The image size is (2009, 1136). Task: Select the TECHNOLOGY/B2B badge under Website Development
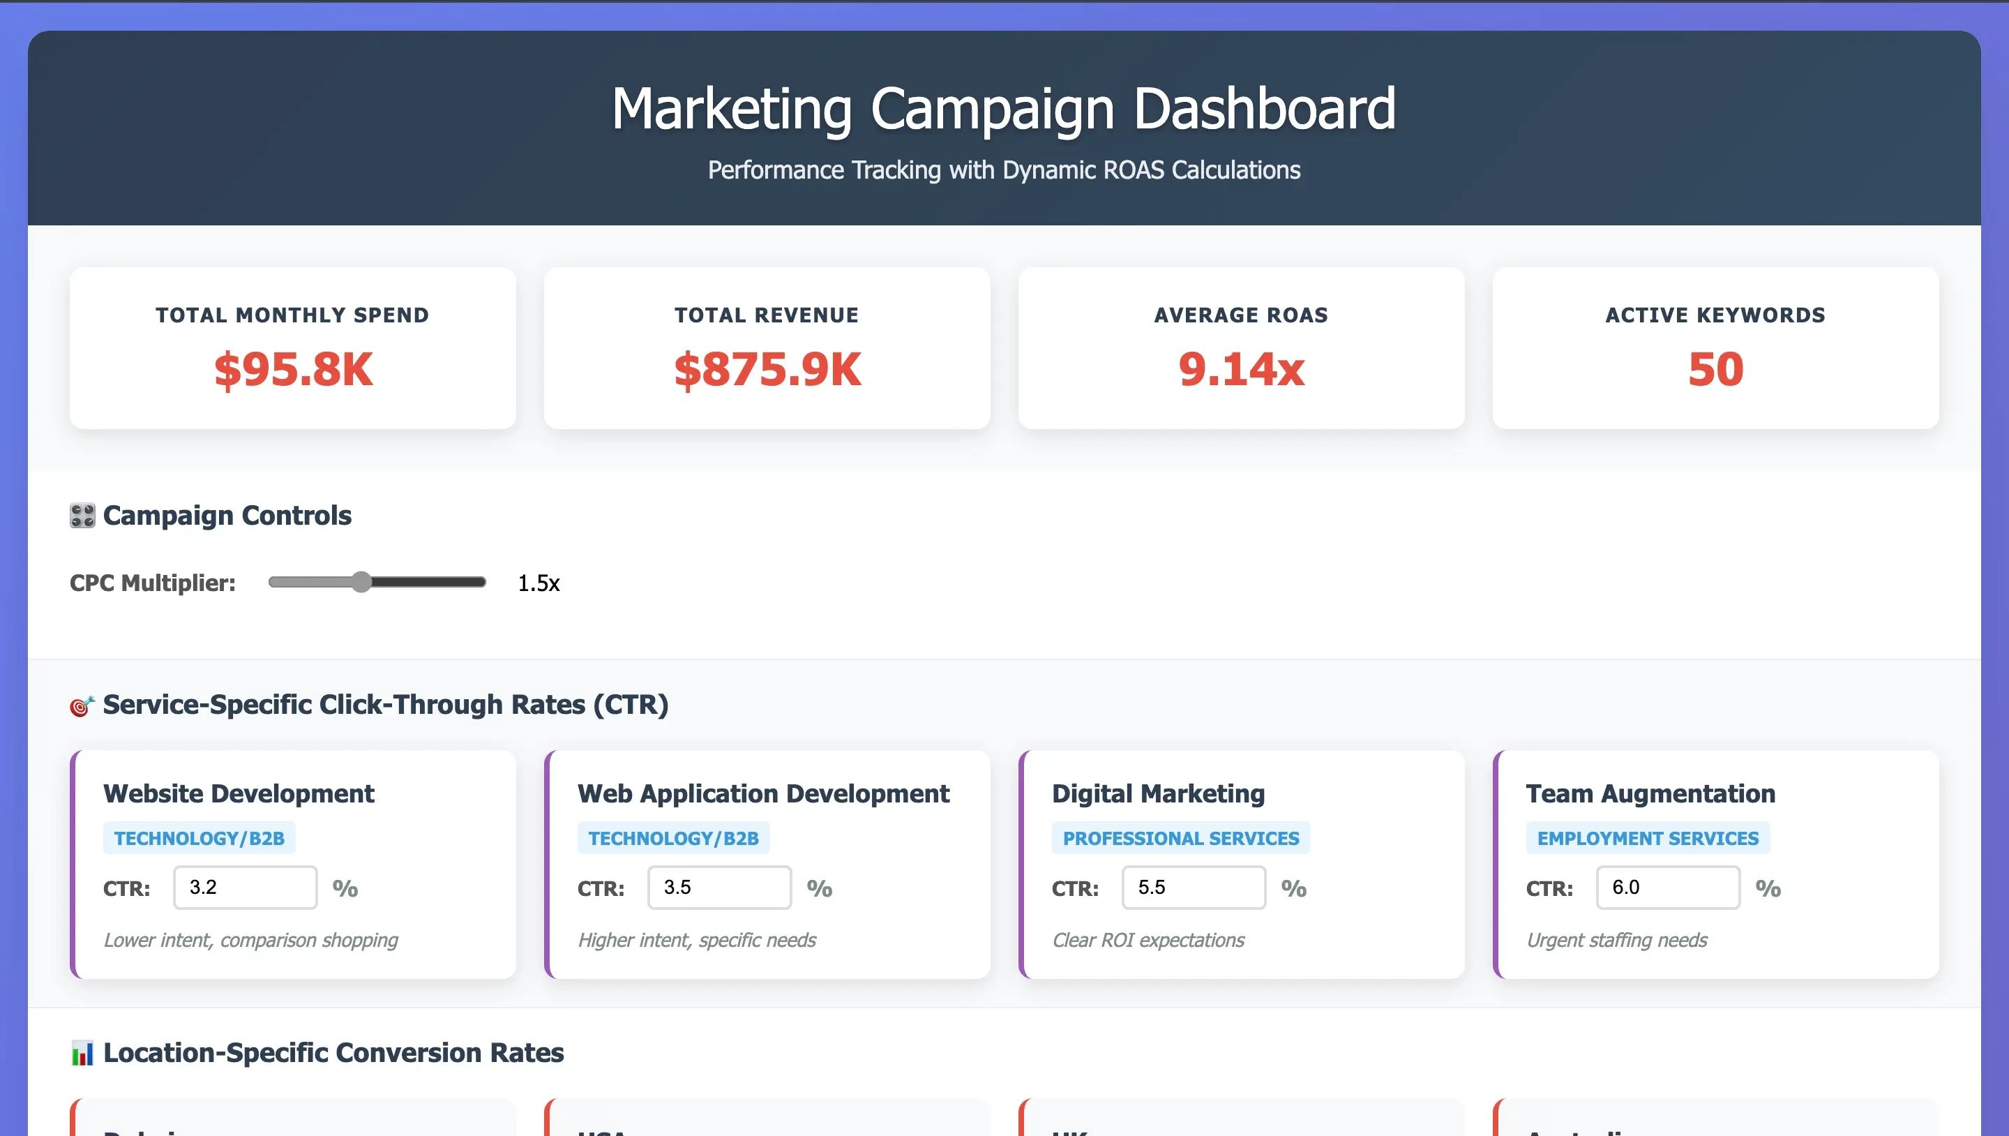(x=200, y=837)
